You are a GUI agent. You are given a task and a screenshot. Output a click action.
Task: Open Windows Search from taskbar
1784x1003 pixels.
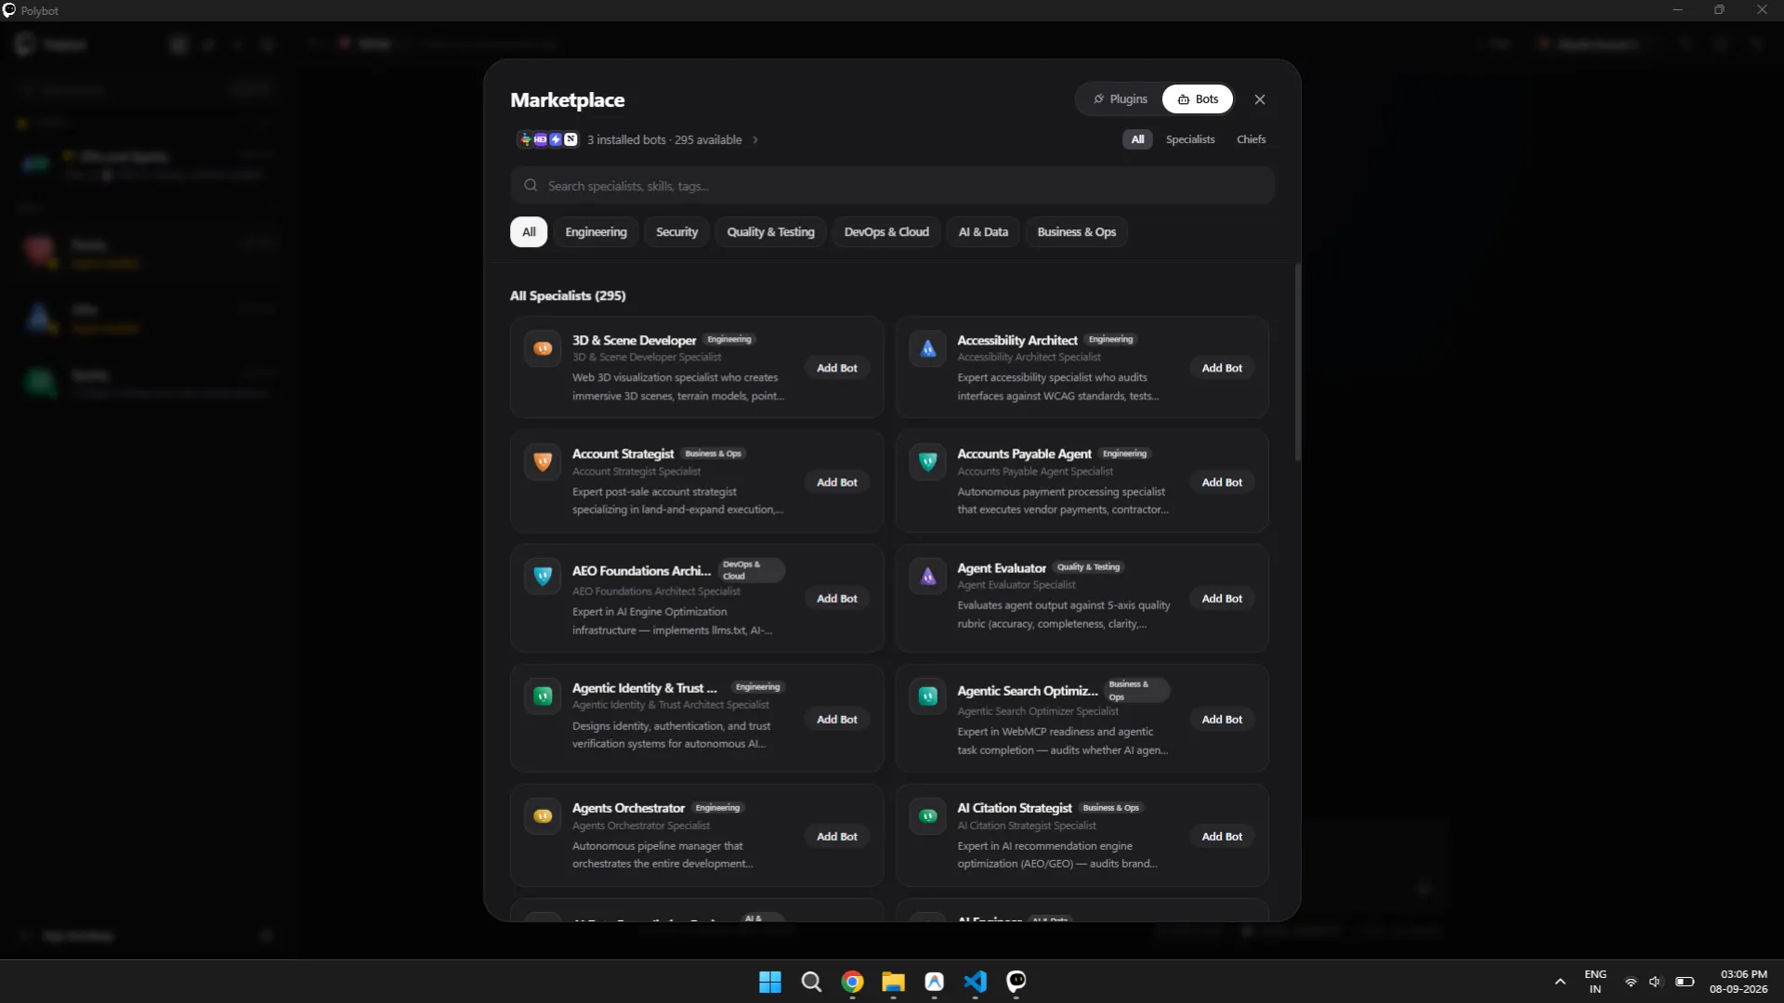(x=811, y=982)
